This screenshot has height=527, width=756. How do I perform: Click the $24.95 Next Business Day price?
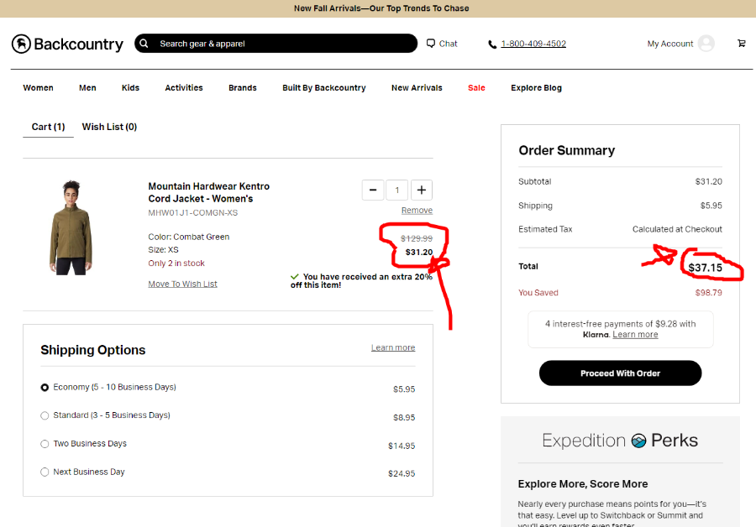[402, 473]
